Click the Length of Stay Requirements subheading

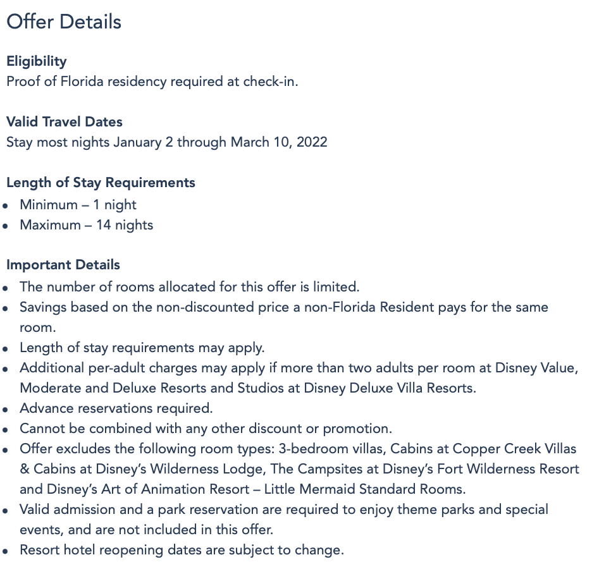point(101,183)
